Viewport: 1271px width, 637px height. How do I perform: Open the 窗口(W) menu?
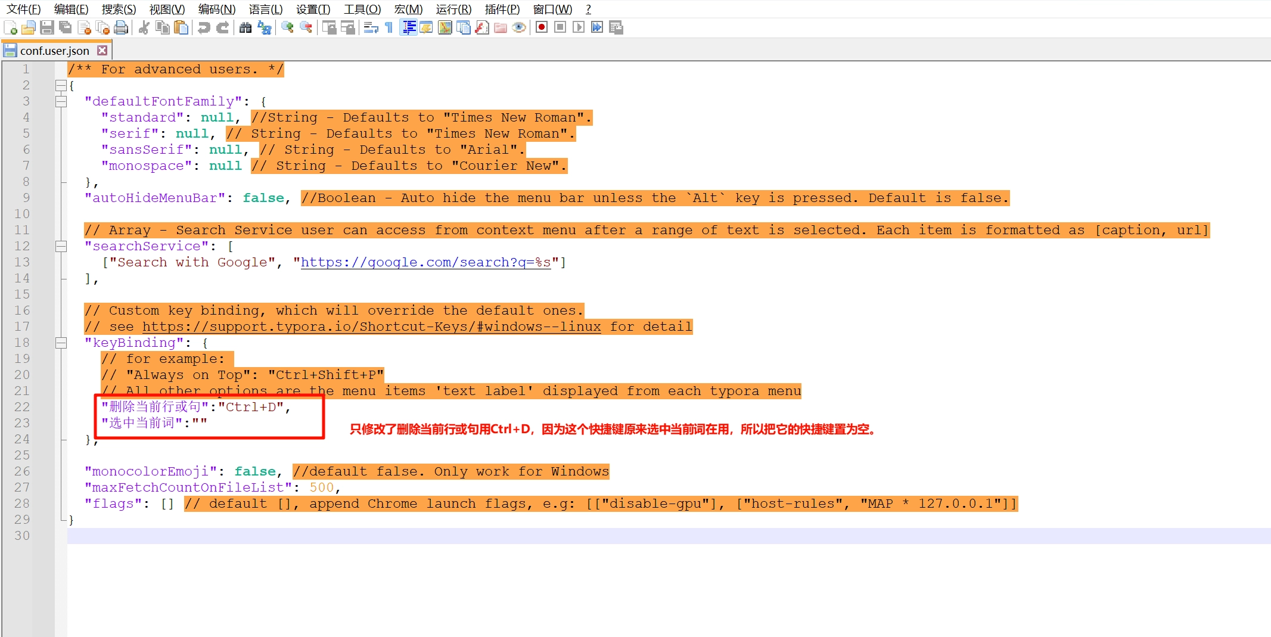coord(552,9)
